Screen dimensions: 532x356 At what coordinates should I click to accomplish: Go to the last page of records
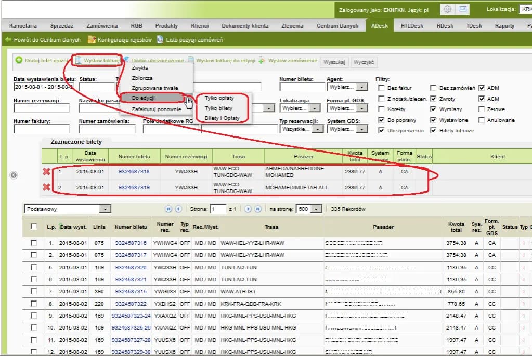257,209
